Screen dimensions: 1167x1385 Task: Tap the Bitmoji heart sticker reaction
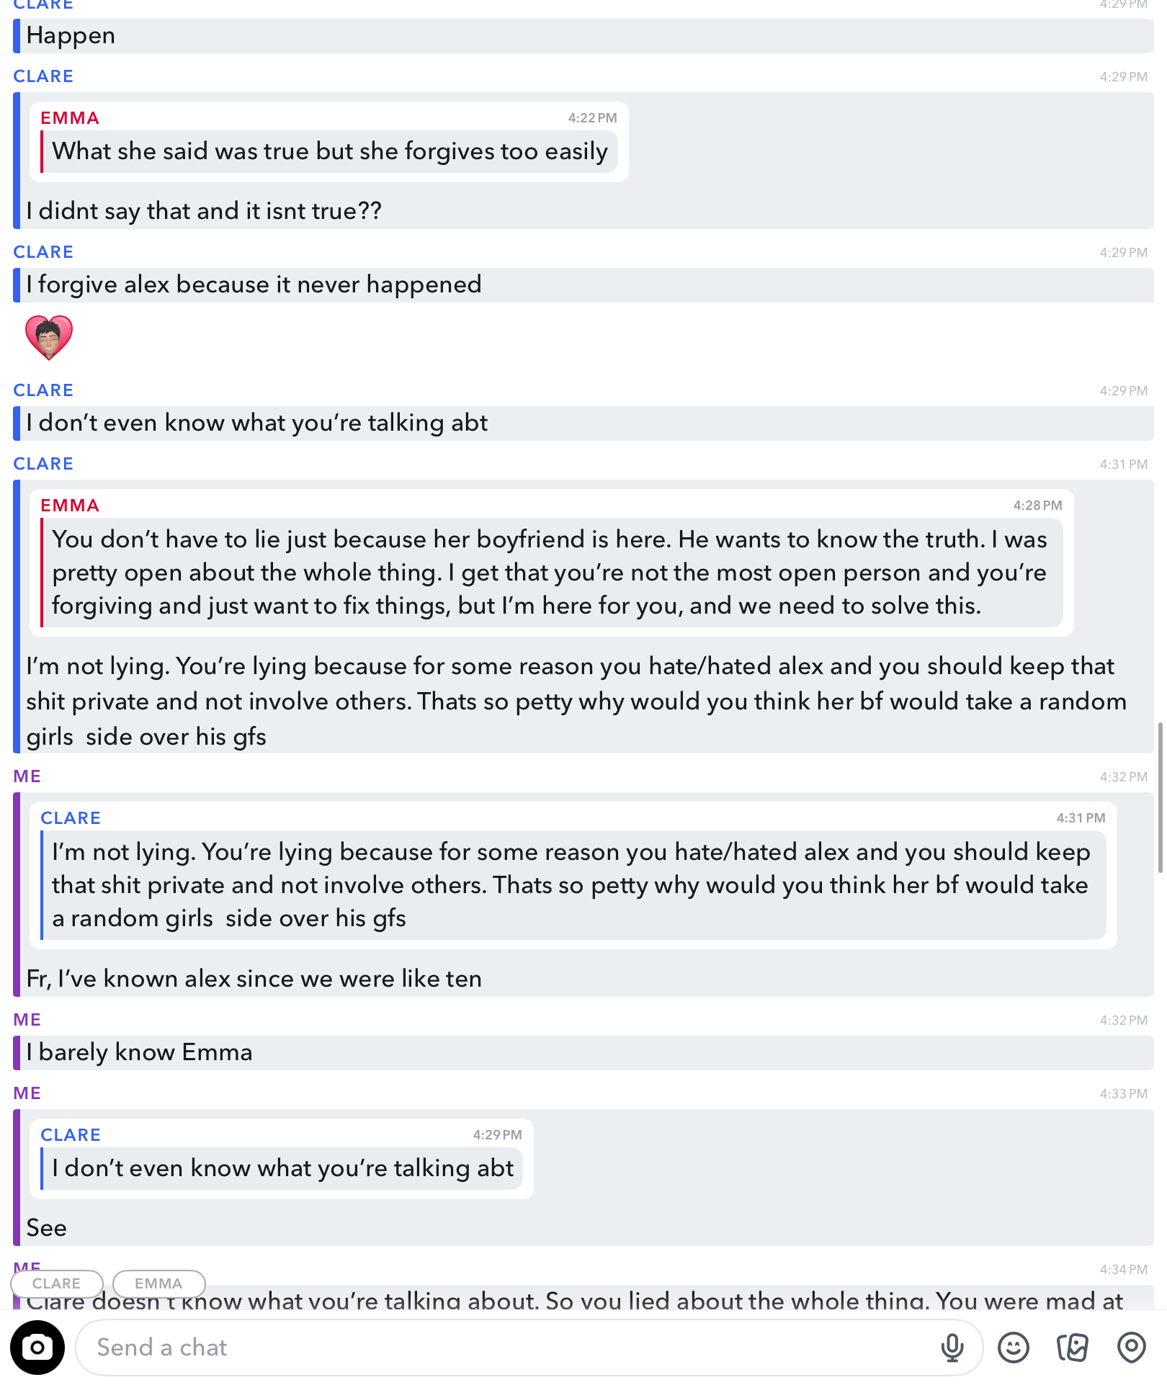pyautogui.click(x=49, y=337)
